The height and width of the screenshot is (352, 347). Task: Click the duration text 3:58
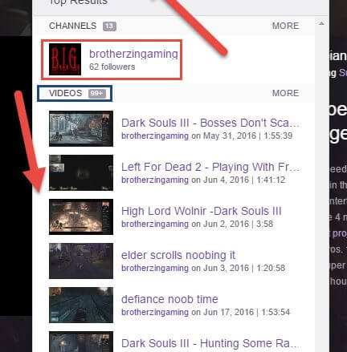(264, 224)
